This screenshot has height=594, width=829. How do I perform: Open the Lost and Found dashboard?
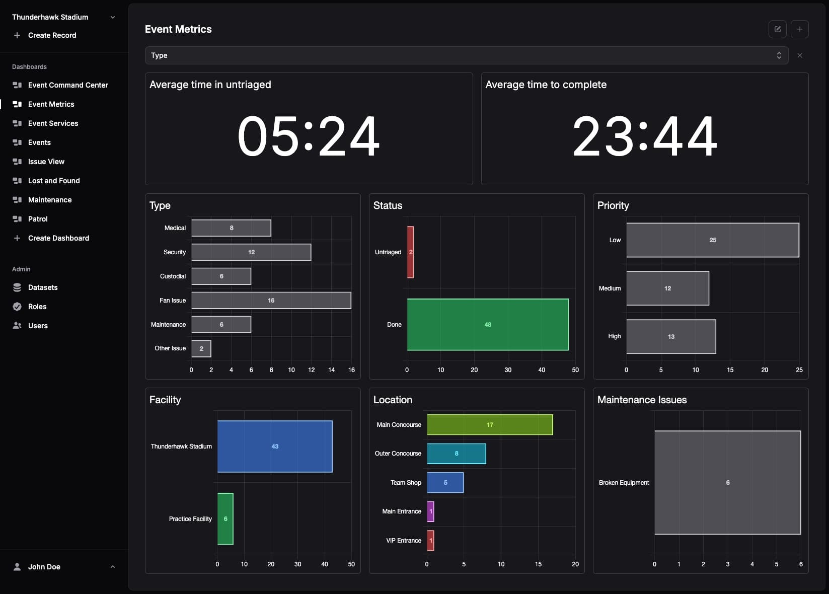54,181
